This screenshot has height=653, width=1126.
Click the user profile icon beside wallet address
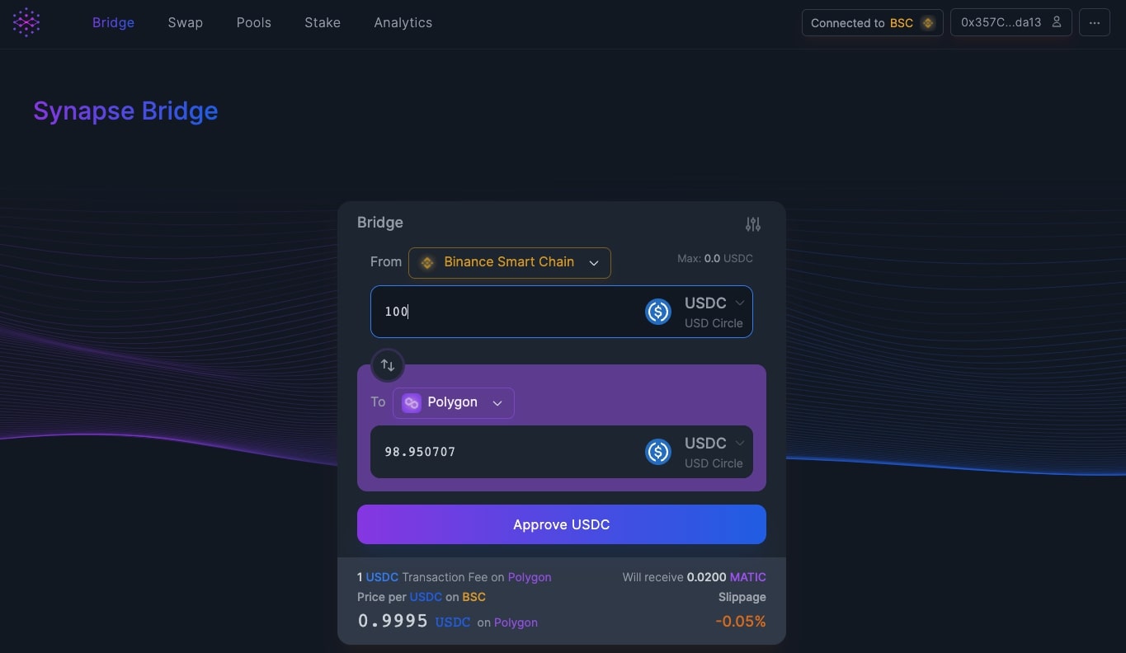point(1057,22)
